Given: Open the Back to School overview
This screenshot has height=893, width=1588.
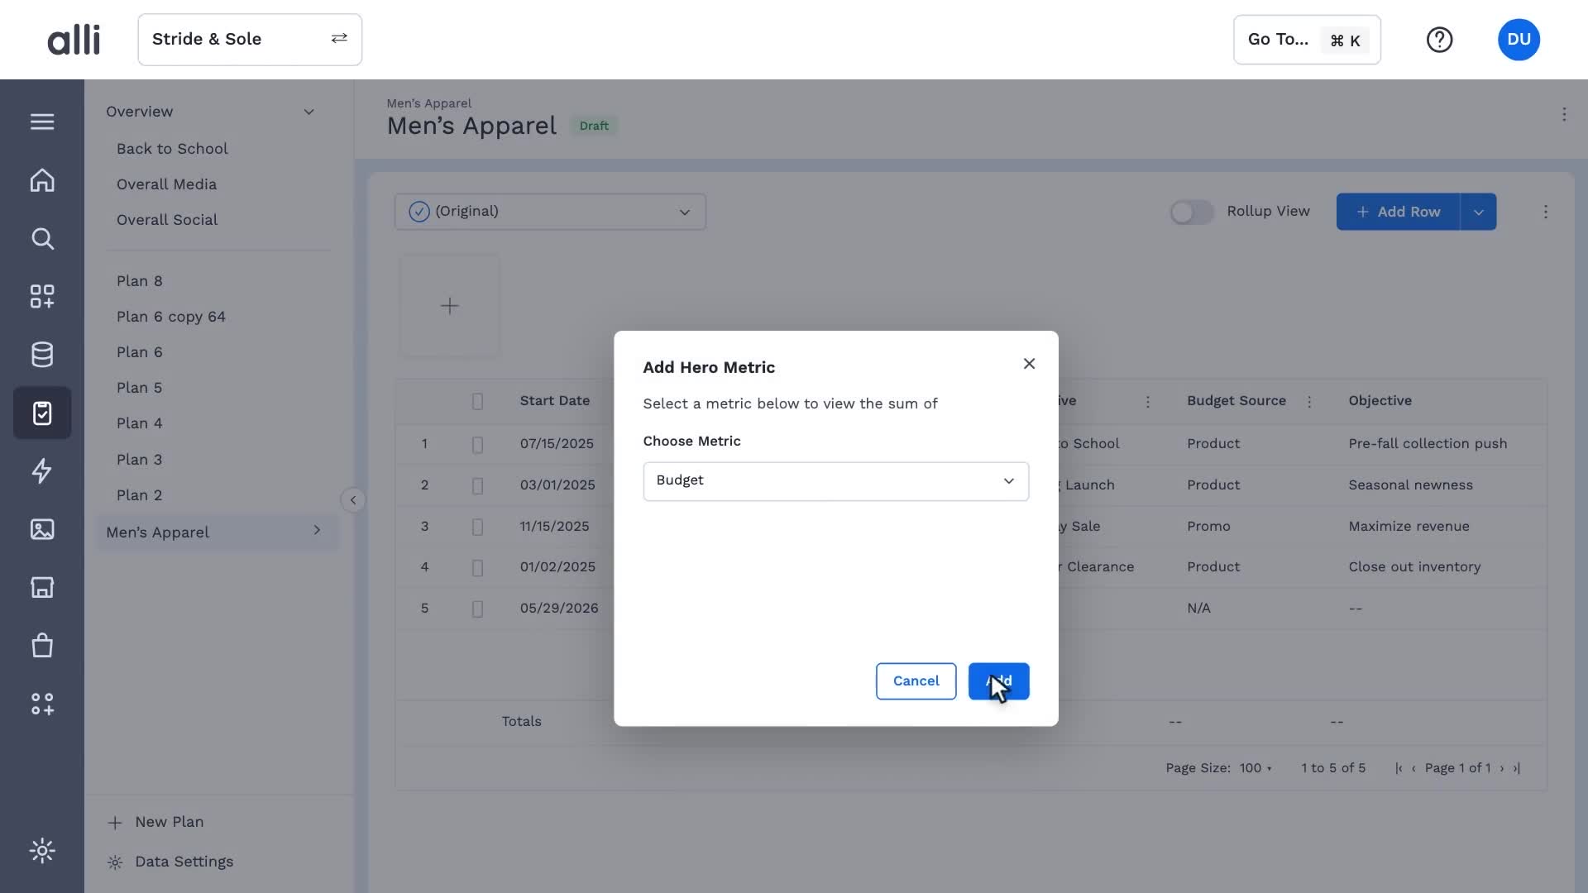Looking at the screenshot, I should point(172,149).
